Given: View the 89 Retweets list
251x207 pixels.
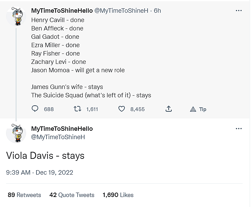Looking at the screenshot, I should pyautogui.click(x=24, y=195).
